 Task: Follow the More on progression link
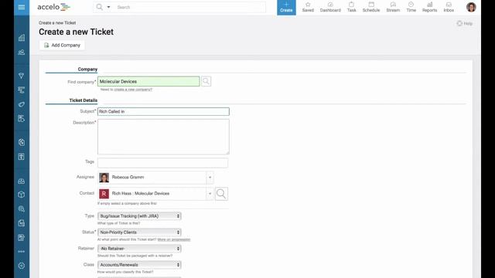pos(174,239)
